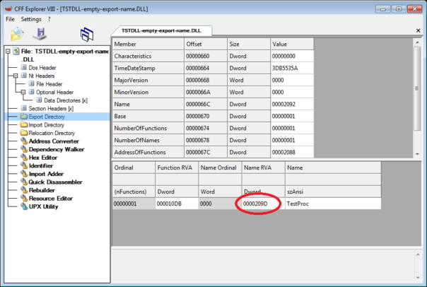Click the Size column header
Viewport: 427px width, 287px height.
coord(249,44)
